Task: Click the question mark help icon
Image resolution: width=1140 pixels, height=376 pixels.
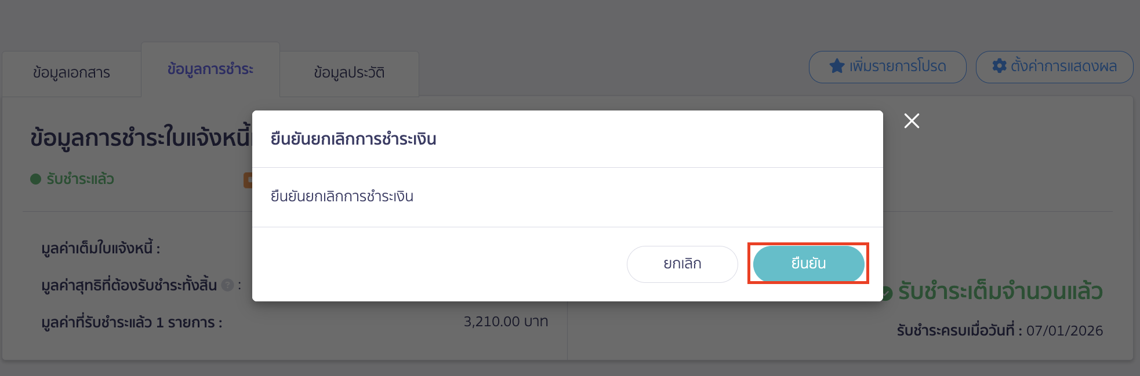Action: [x=228, y=285]
